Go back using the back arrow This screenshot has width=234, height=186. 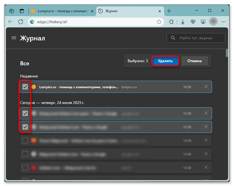coord(10,22)
